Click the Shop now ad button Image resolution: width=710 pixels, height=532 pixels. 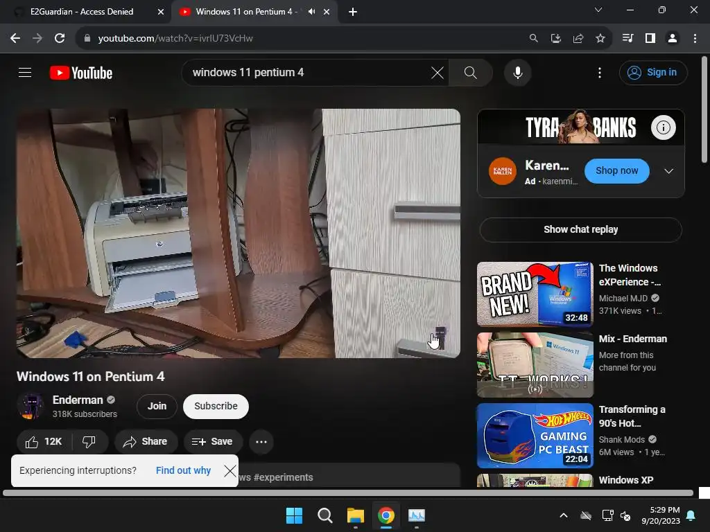pyautogui.click(x=616, y=171)
